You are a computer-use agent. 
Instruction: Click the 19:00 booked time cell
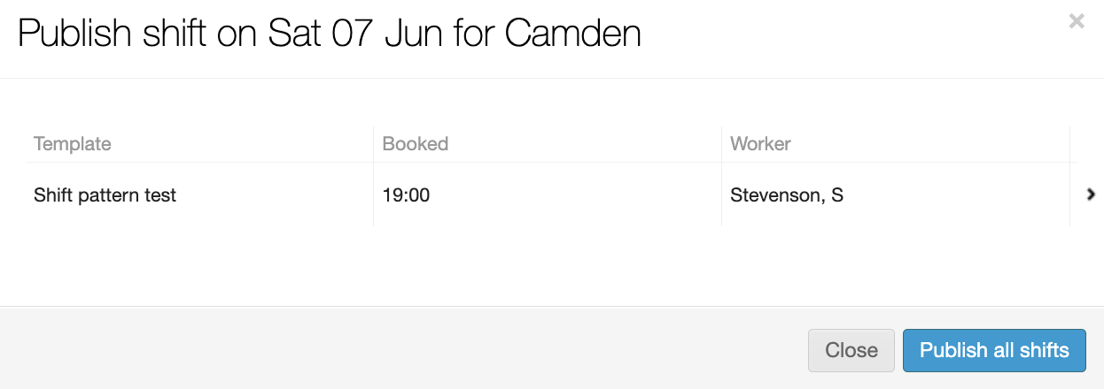(x=407, y=194)
